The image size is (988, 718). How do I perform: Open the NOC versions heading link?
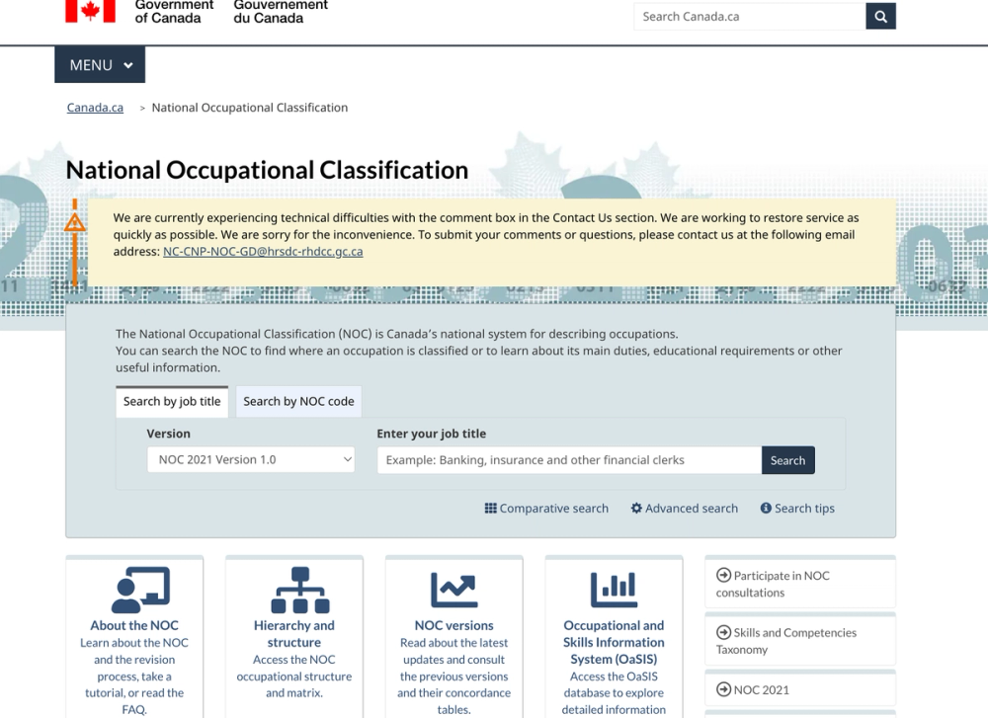point(453,625)
